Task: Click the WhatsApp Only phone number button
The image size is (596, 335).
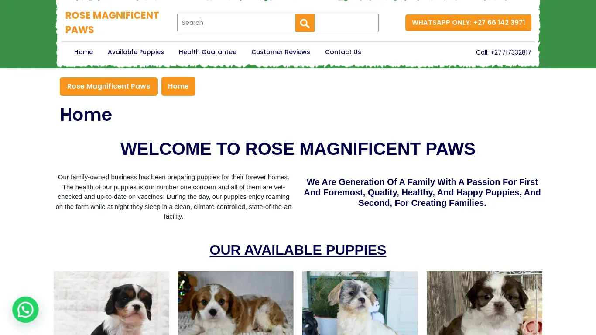Action: pyautogui.click(x=468, y=23)
